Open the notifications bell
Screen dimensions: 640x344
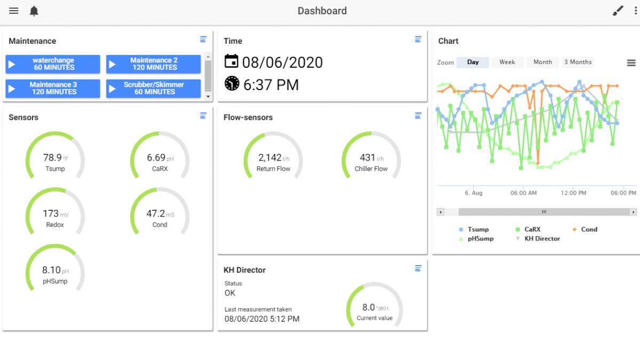[x=34, y=11]
